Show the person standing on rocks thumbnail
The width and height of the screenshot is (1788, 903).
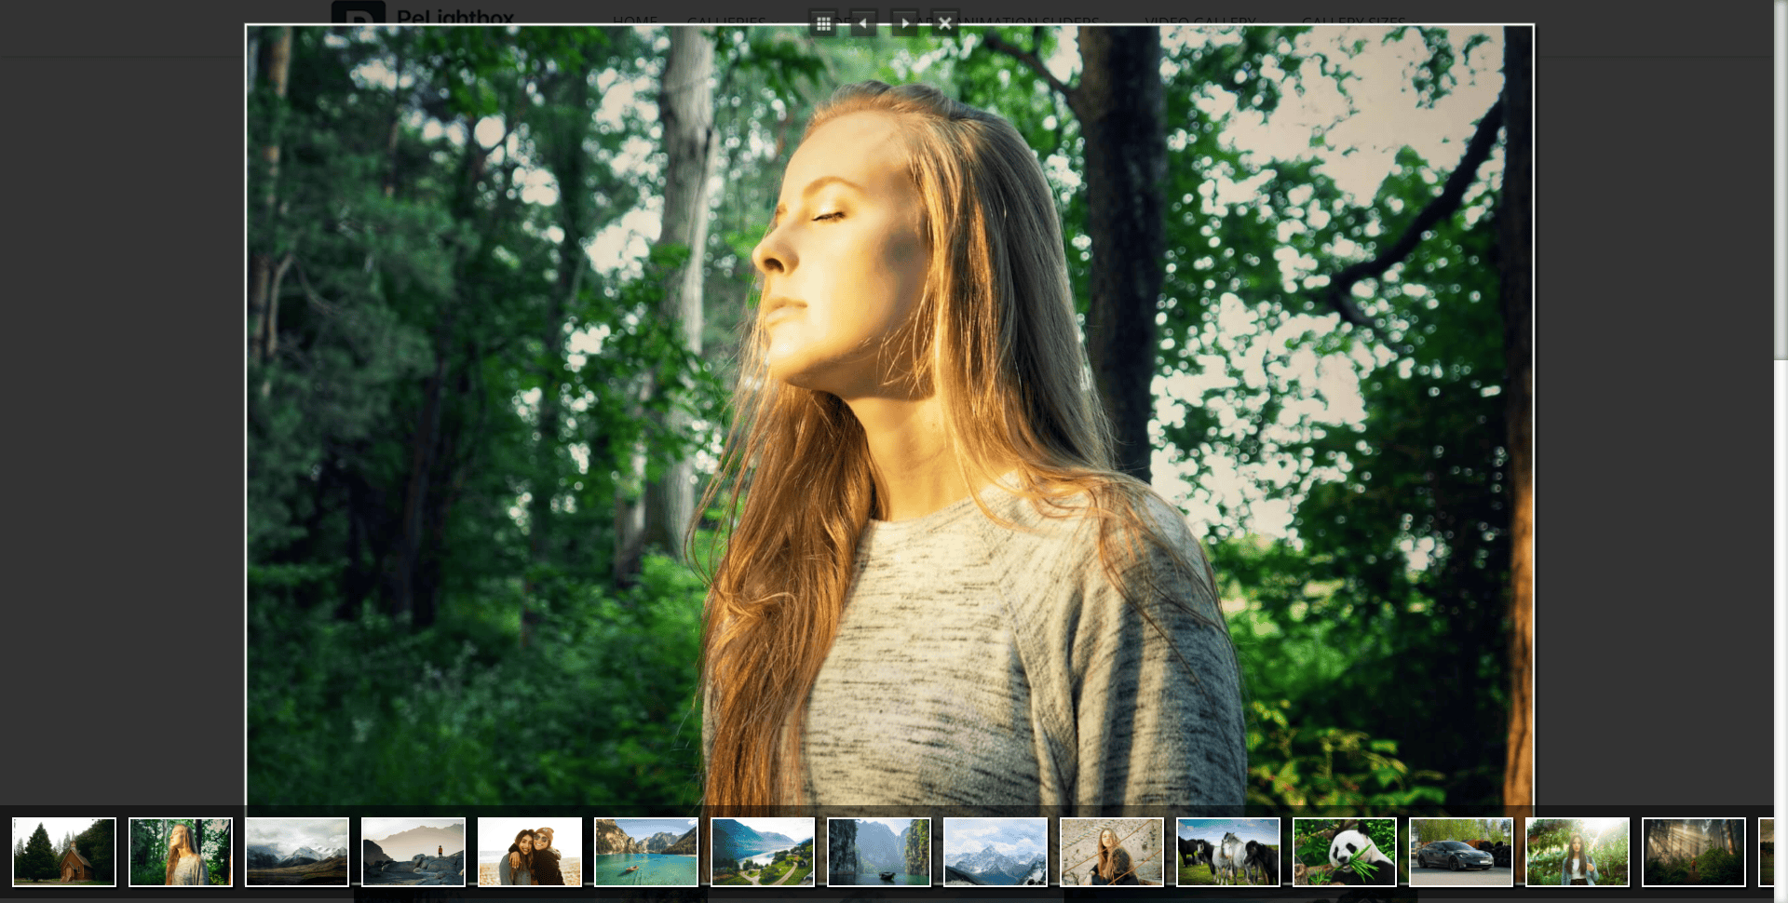(413, 852)
